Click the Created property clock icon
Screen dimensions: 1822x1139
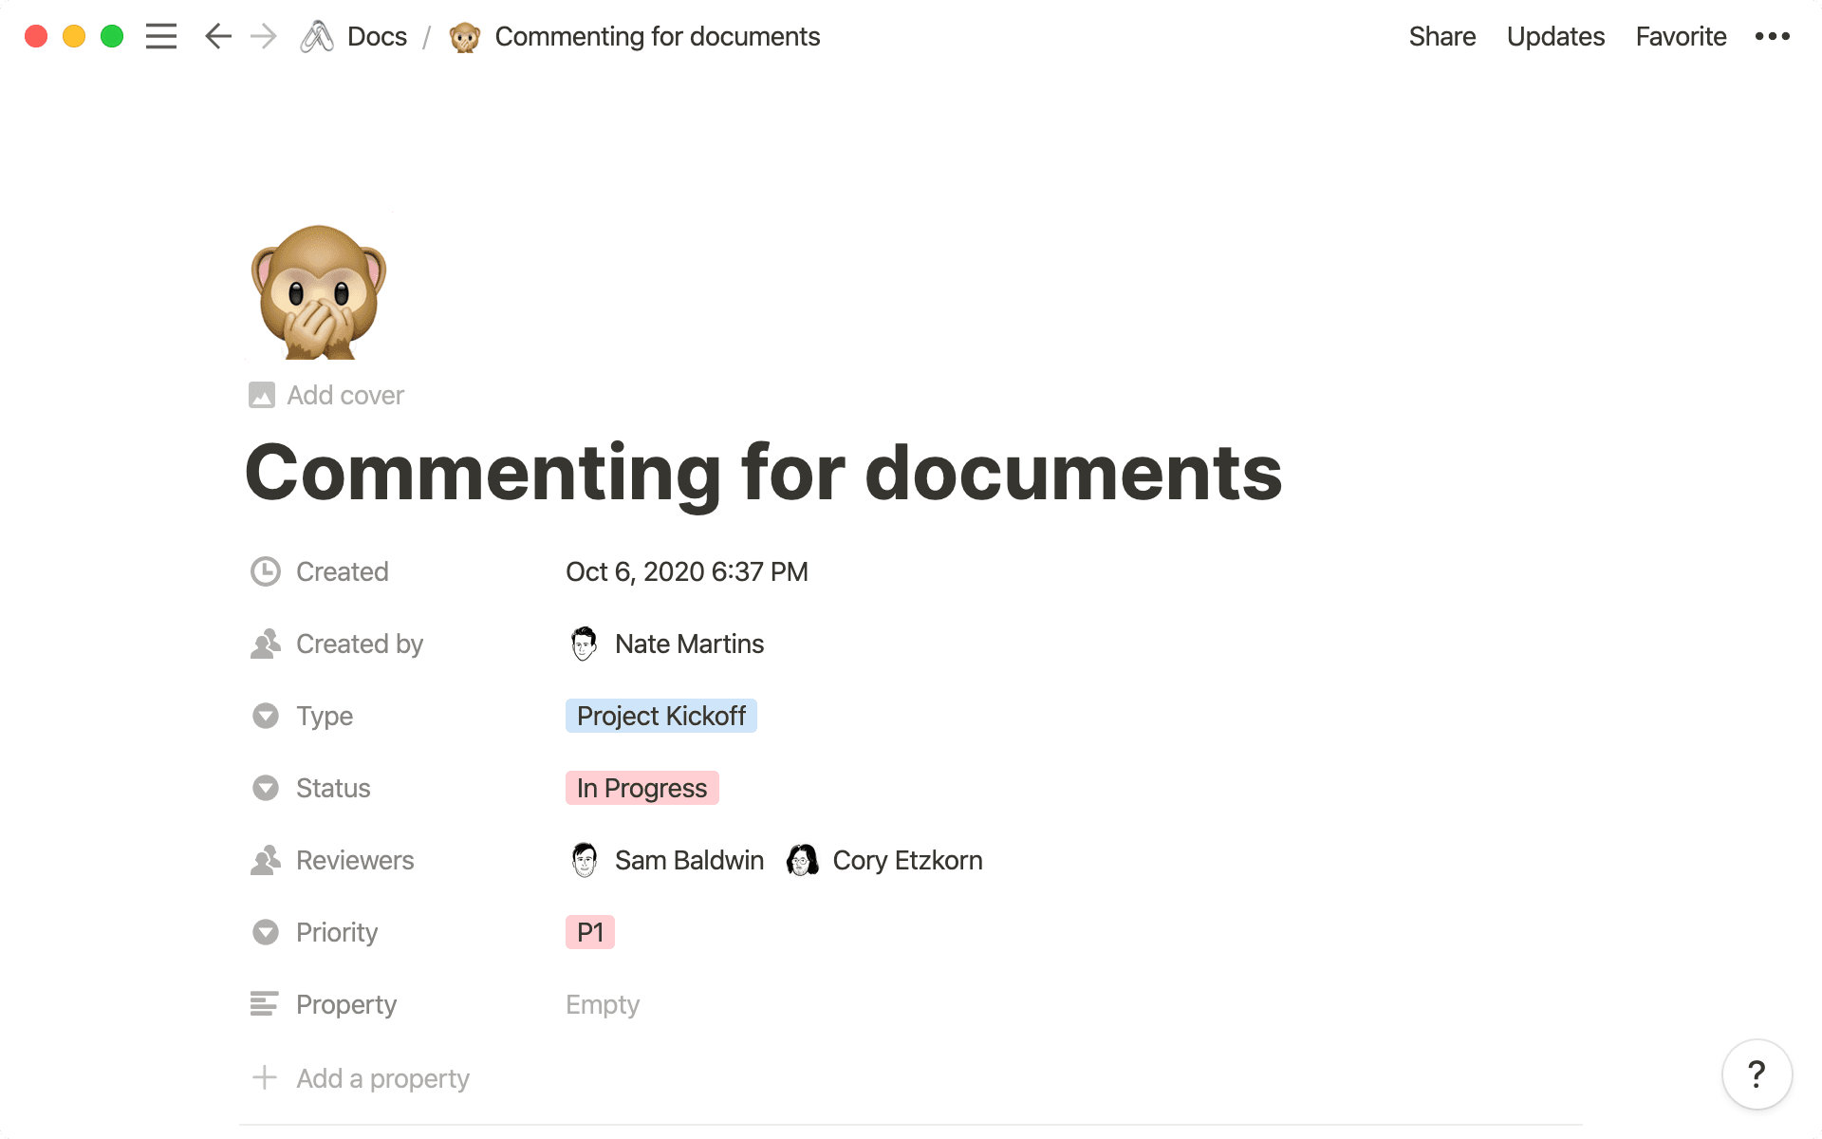[266, 571]
